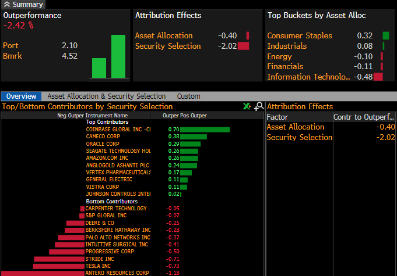Viewport: 397px width, 276px height.
Task: Click the Instrument Name column header
Action: [106, 116]
